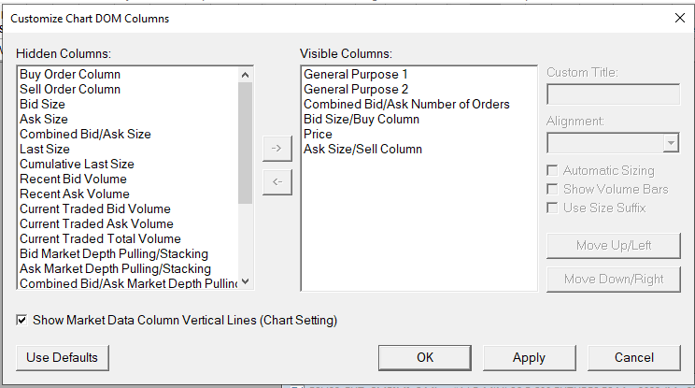Click the Apply button

tap(529, 357)
